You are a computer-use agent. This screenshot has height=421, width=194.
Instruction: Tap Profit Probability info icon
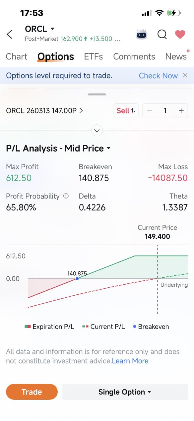[66, 196]
